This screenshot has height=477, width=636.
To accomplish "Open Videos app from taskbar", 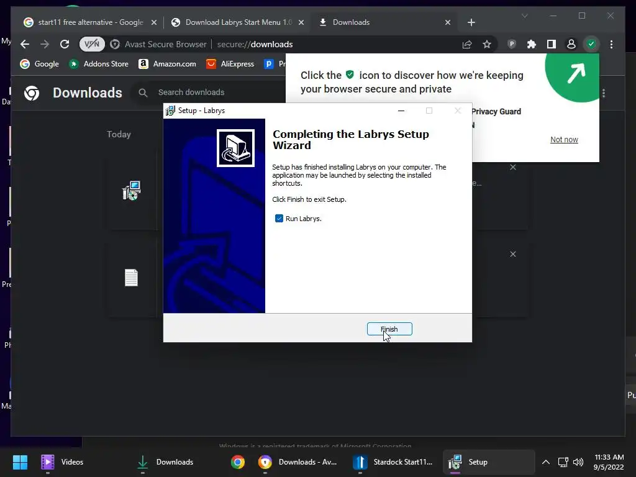I will [x=62, y=462].
